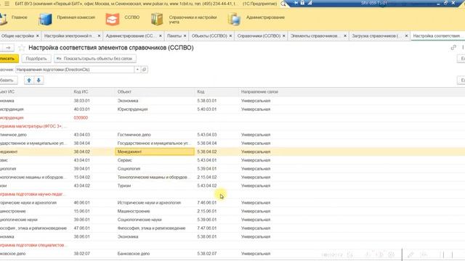The height and width of the screenshot is (261, 465).
Task: Select Социологические науки object cell
Action: click(155, 220)
